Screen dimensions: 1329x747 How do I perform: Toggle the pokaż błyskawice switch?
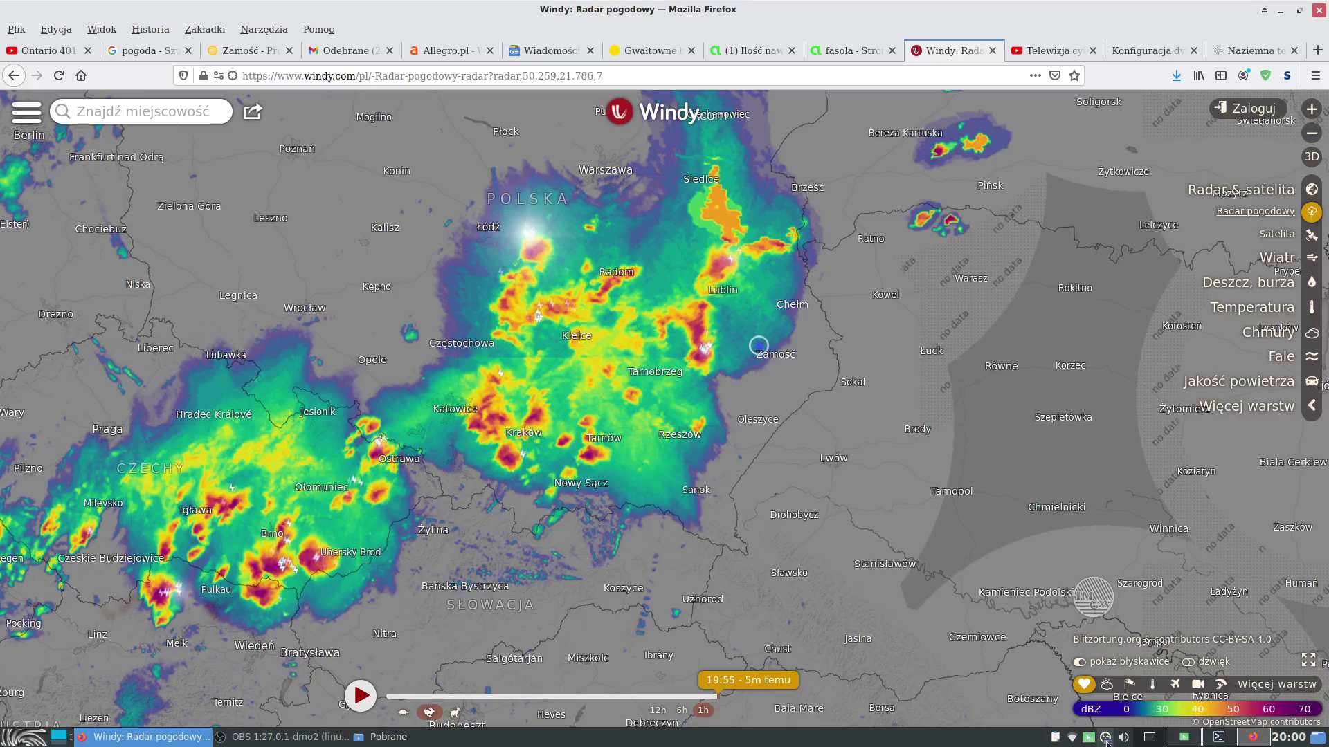coord(1080,662)
